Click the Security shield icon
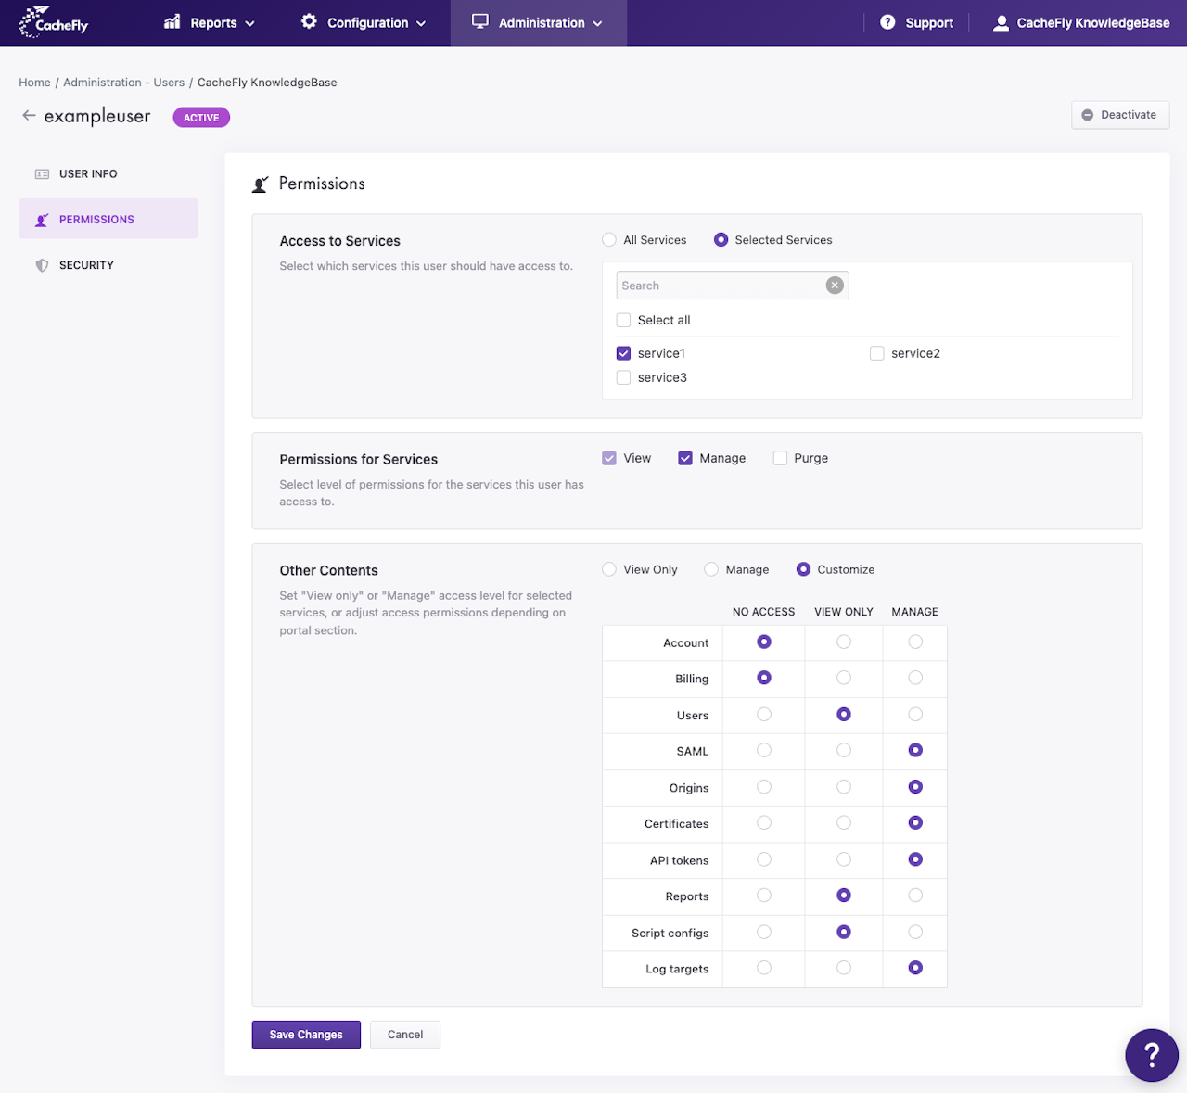The image size is (1187, 1093). 42,265
